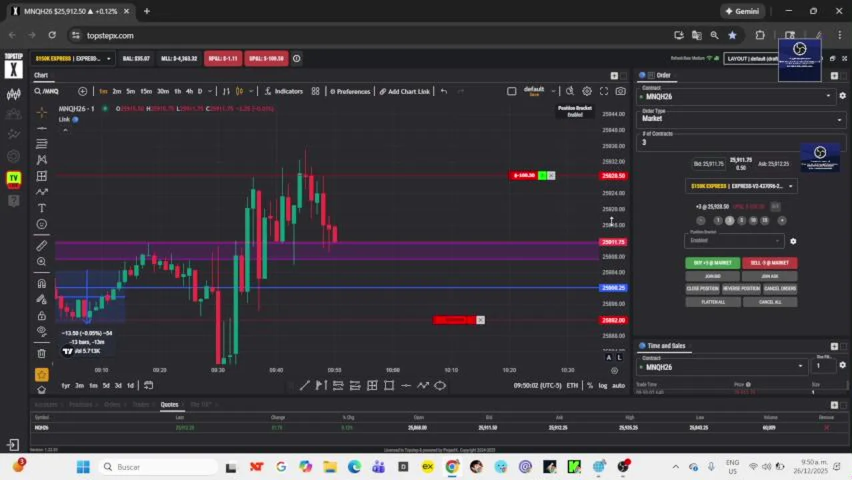Screen dimensions: 852x480
Task: Toggle stay in drawing mode pencil-lock
Action: 41,299
